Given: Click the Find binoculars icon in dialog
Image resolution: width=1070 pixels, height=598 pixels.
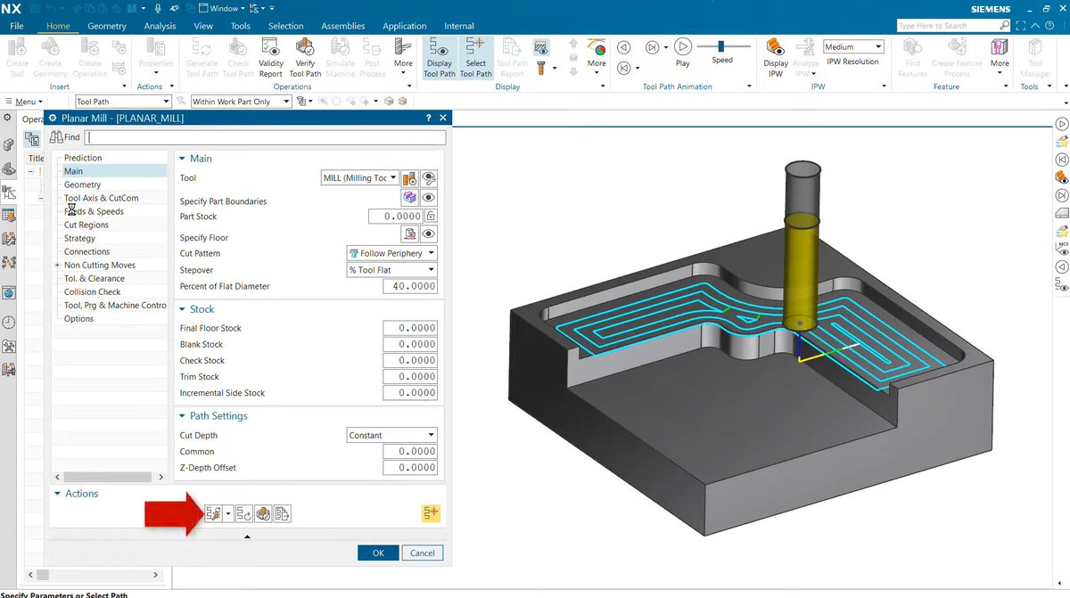Looking at the screenshot, I should coord(57,137).
